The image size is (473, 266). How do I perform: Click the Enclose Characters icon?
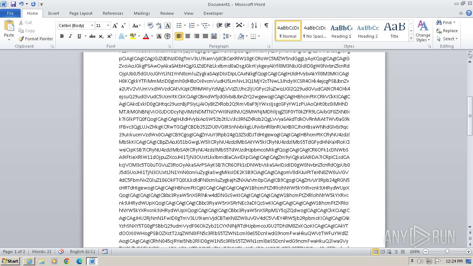tap(167, 36)
